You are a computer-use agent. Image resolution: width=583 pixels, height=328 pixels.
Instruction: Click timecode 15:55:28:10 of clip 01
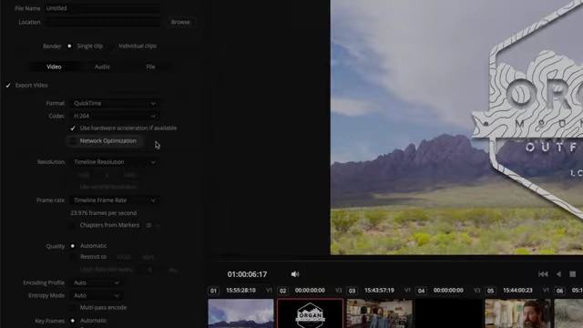pos(240,291)
